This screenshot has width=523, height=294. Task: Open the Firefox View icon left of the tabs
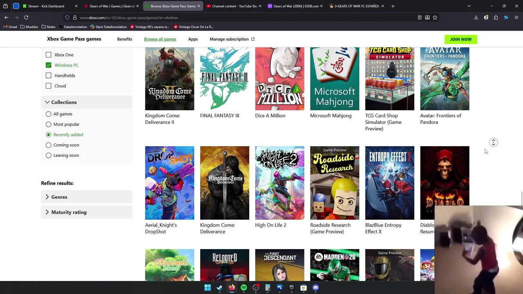click(5, 6)
